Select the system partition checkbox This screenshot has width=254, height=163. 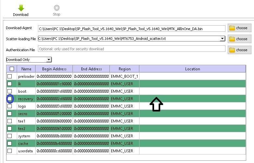coord(10,136)
